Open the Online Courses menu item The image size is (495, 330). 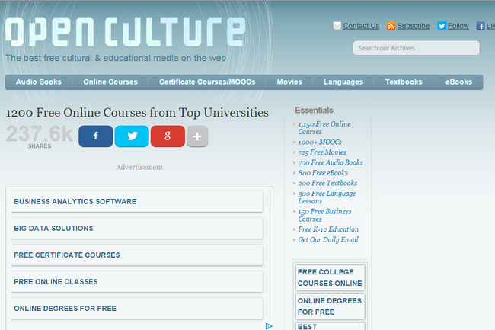point(110,82)
